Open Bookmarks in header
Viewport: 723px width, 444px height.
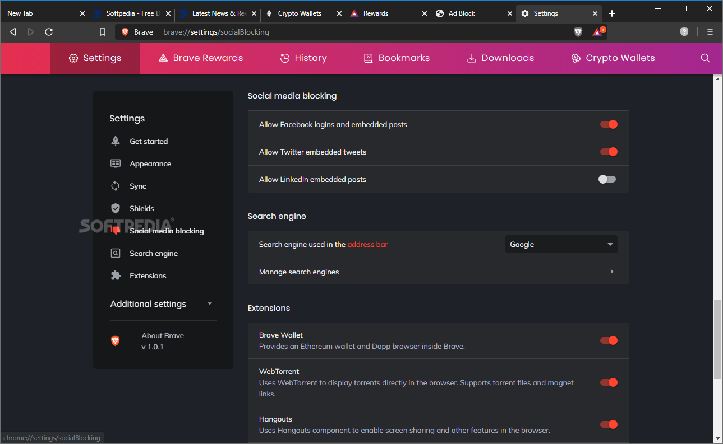[x=397, y=58]
